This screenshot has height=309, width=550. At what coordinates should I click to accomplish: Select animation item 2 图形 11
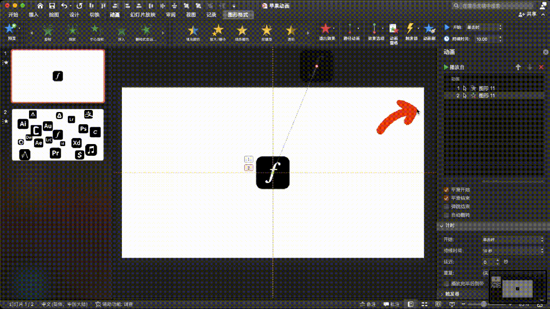[x=494, y=95]
